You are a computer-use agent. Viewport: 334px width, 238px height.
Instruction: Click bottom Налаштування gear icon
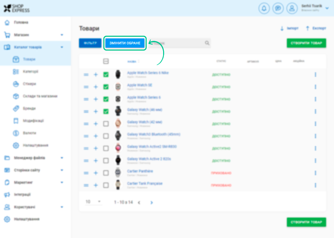coord(7,219)
